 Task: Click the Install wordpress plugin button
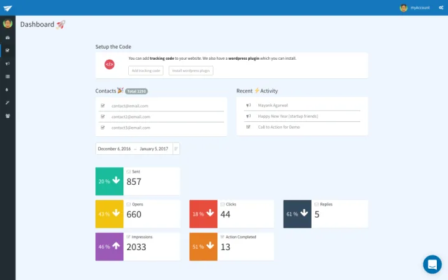coord(191,71)
